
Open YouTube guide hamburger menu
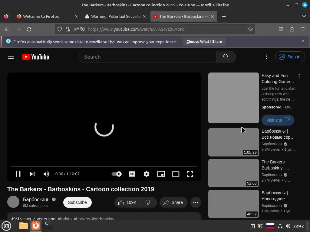[x=11, y=57]
